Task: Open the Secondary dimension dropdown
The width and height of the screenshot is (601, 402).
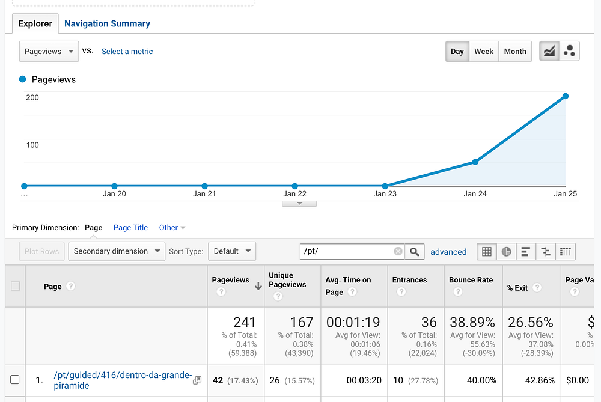Action: pyautogui.click(x=117, y=251)
